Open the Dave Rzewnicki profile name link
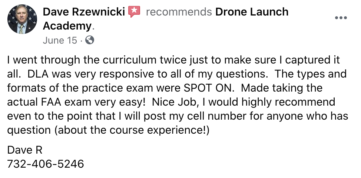The width and height of the screenshot is (361, 178). (84, 12)
